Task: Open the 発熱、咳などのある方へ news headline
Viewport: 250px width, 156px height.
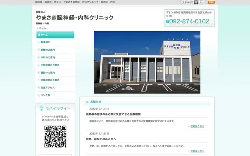Action: point(101,139)
